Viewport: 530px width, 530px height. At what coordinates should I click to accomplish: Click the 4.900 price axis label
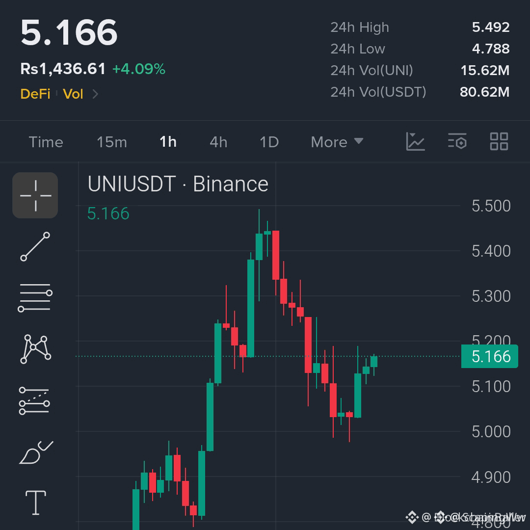tap(491, 477)
